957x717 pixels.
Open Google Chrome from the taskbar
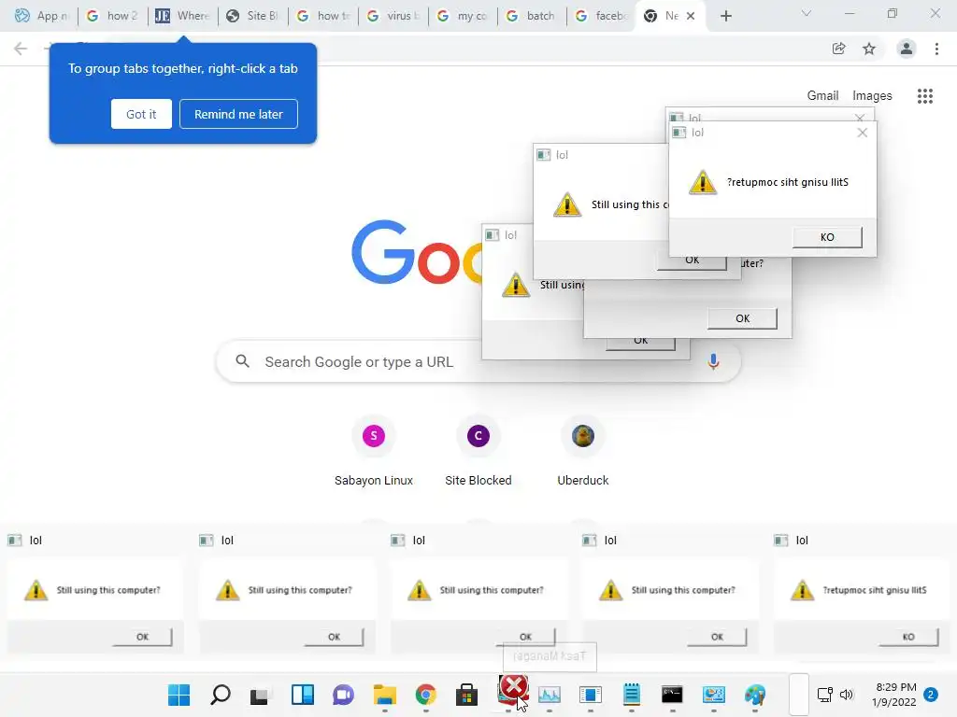coord(426,695)
